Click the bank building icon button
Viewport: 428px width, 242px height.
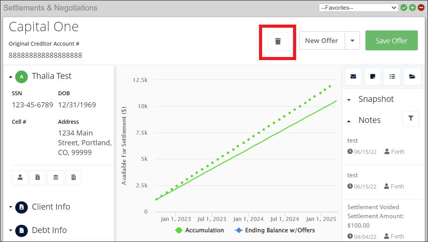[x=56, y=178]
